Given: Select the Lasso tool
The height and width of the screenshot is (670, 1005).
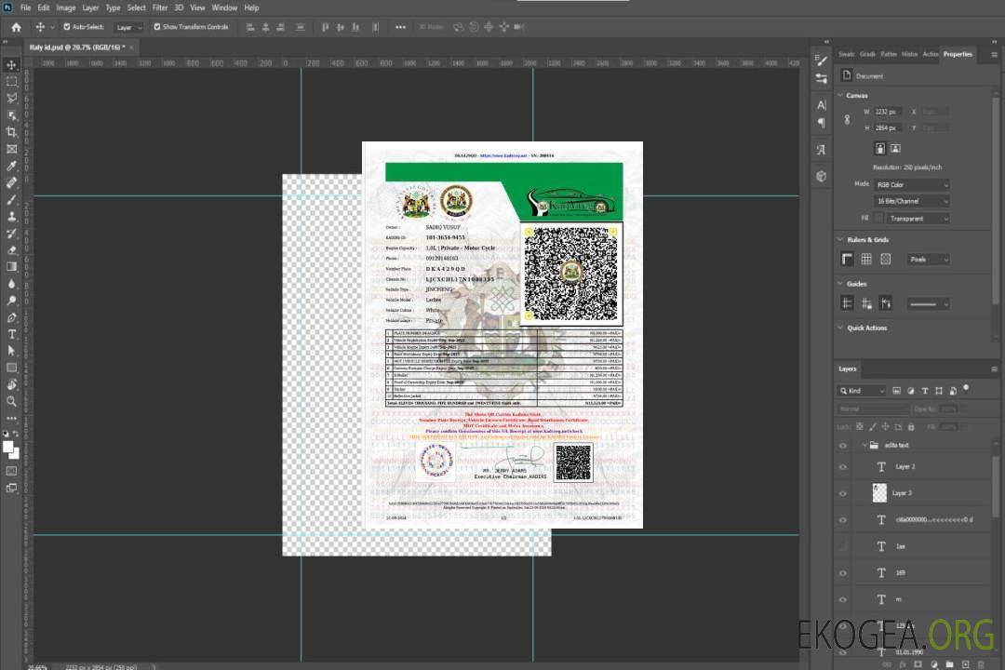Looking at the screenshot, I should click(12, 98).
